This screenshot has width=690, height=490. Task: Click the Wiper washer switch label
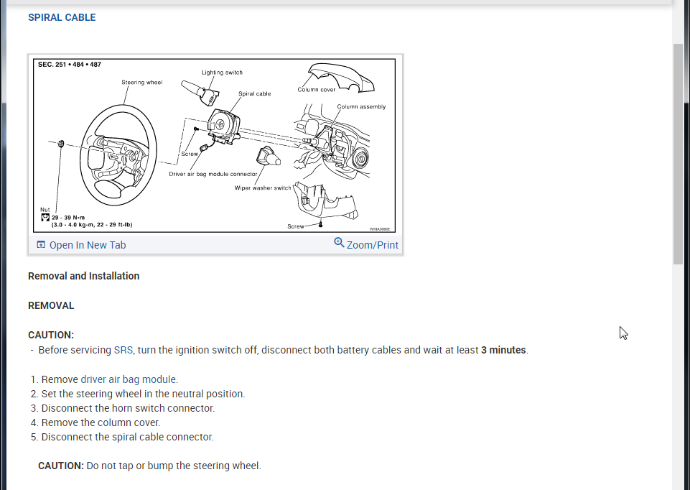[x=263, y=188]
